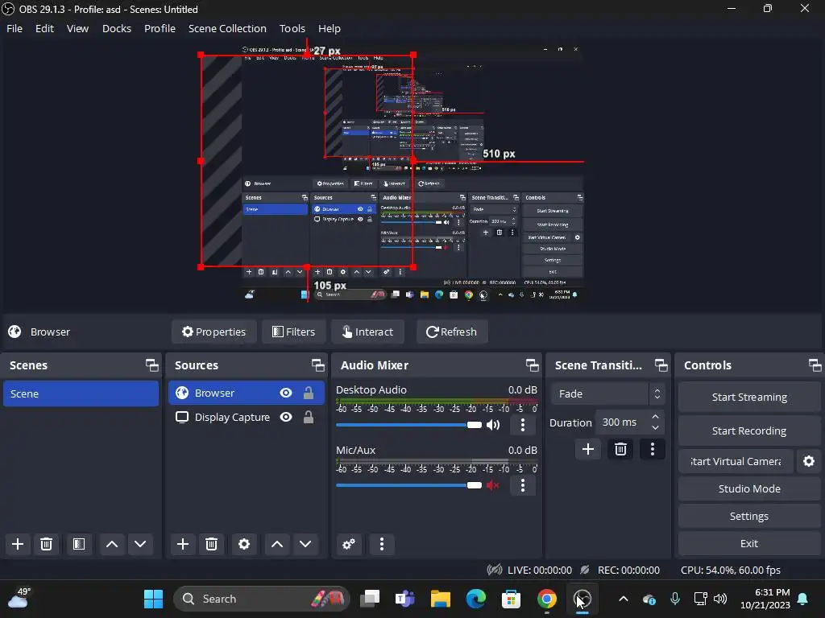Show hidden system tray icons chevron
This screenshot has width=825, height=618.
coord(624,599)
